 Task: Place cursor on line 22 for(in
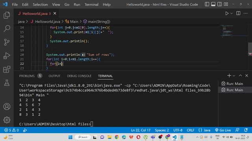click(56, 64)
